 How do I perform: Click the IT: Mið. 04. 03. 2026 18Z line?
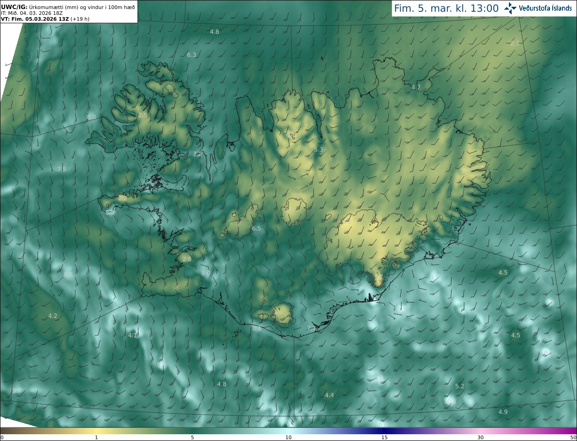32,13
